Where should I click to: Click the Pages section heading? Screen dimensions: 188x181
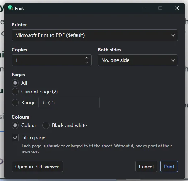pyautogui.click(x=18, y=75)
